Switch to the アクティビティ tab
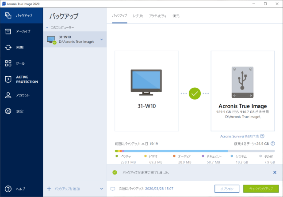This screenshot has width=283, height=197. coord(157,16)
